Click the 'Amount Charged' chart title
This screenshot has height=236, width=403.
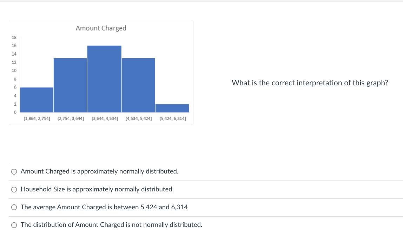(x=100, y=28)
